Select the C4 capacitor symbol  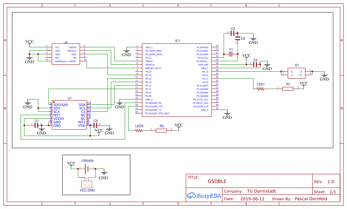tap(256, 64)
